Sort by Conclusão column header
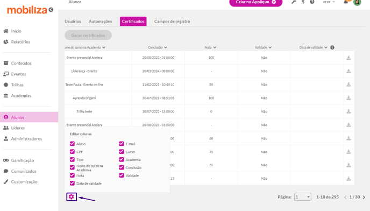The height and width of the screenshot is (211, 370). (158, 47)
